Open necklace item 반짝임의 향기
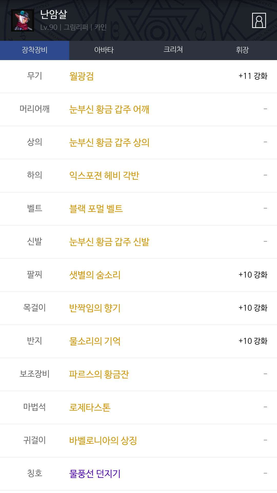This screenshot has width=277, height=493. click(95, 308)
